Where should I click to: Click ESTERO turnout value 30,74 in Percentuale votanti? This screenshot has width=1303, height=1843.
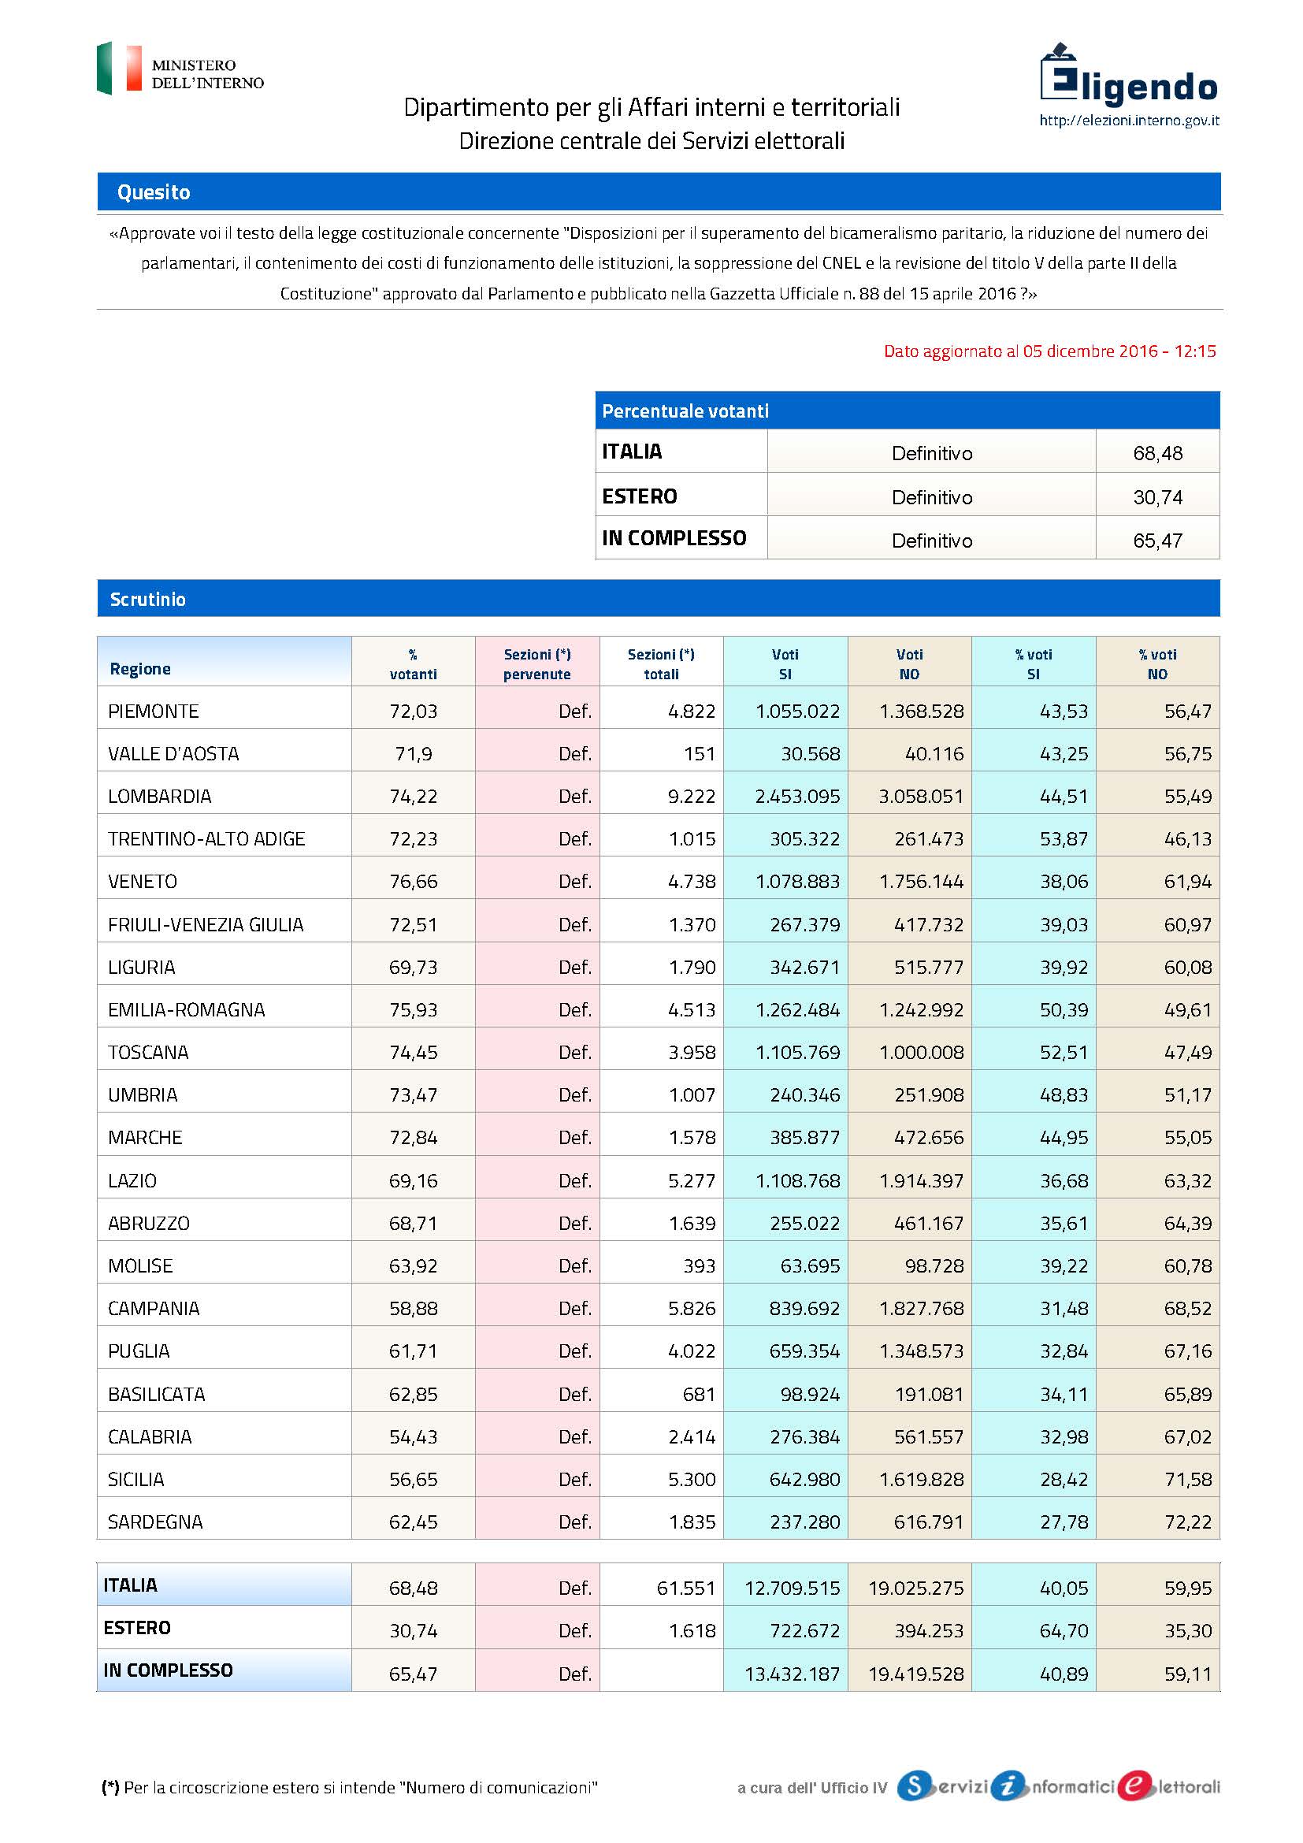pyautogui.click(x=1158, y=498)
